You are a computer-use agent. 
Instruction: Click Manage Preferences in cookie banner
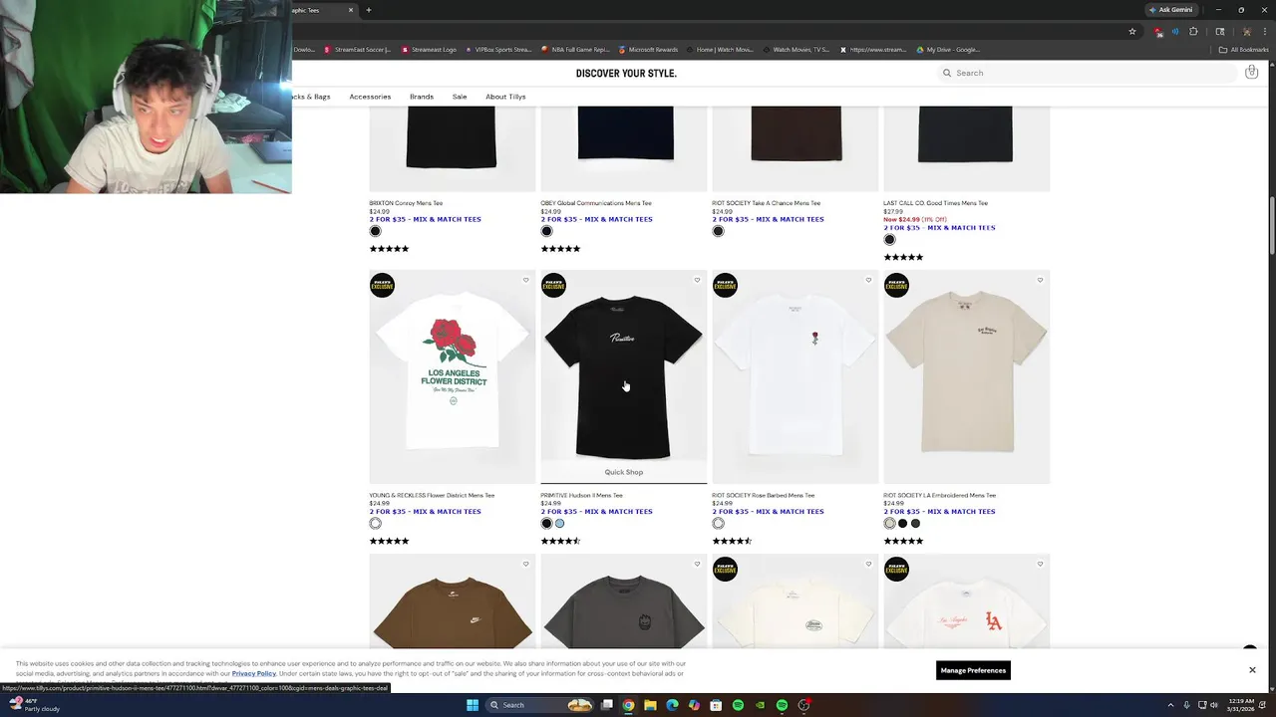(x=973, y=670)
